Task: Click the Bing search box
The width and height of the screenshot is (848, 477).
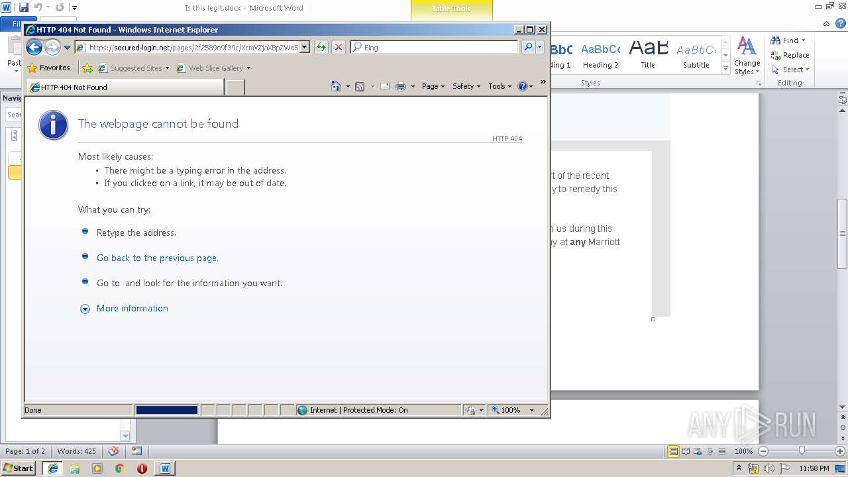Action: (x=434, y=47)
